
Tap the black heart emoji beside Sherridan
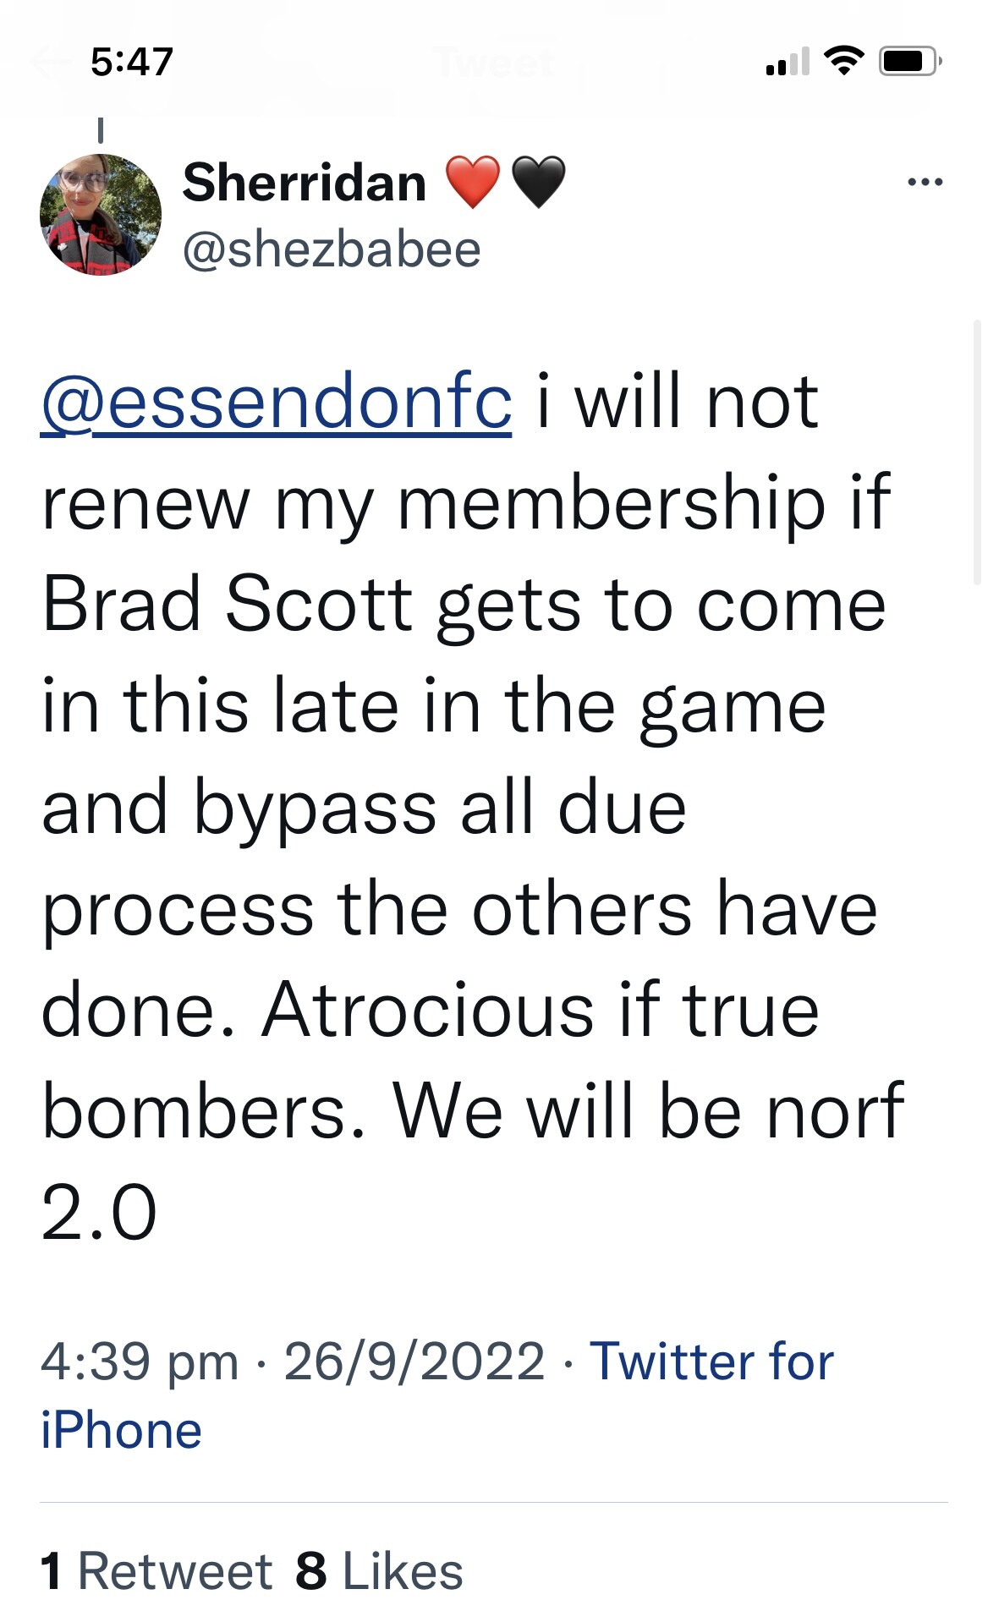[539, 182]
